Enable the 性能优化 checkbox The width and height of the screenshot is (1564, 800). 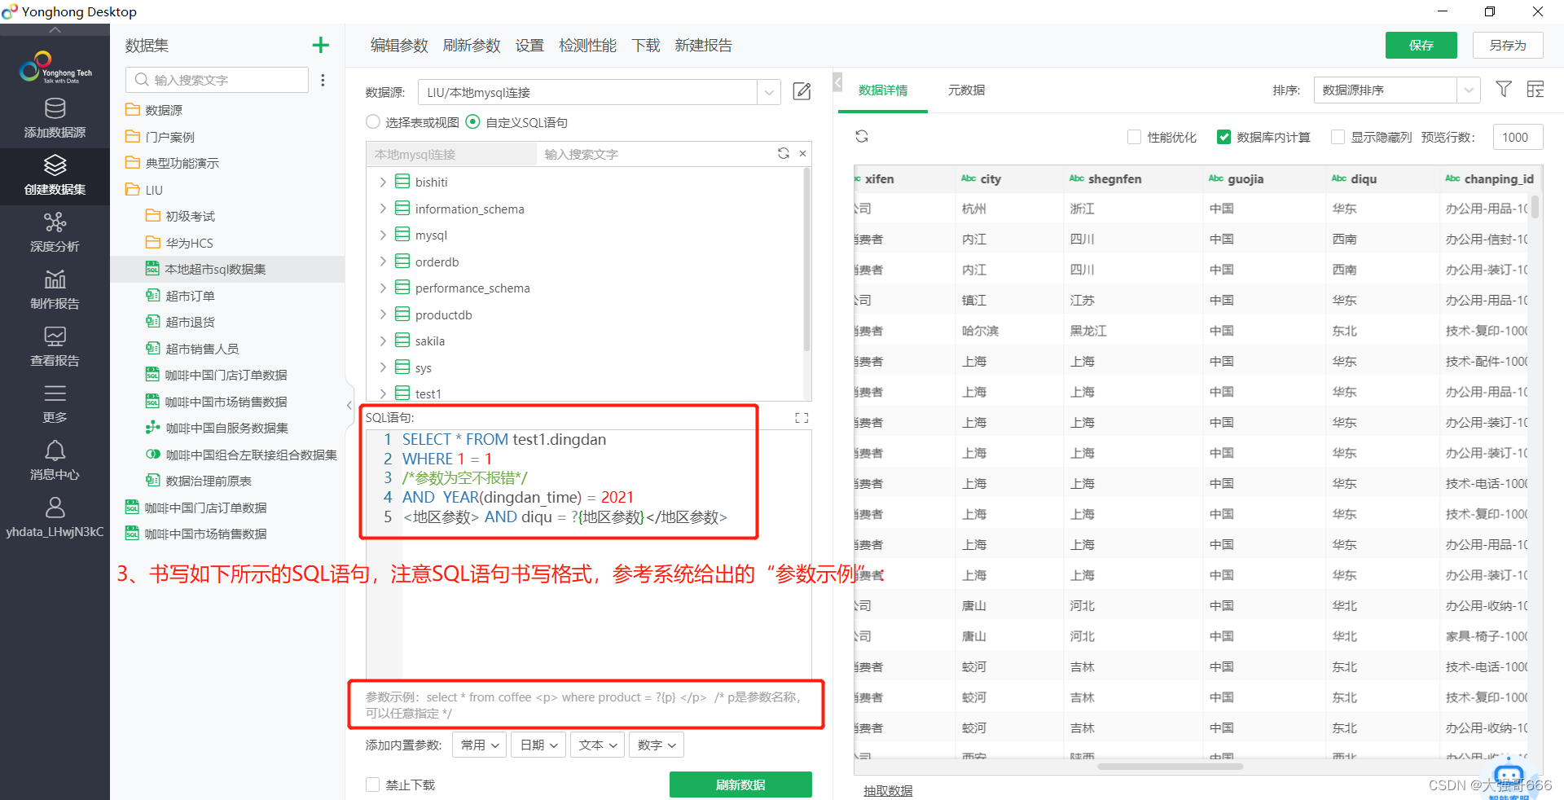point(1134,137)
